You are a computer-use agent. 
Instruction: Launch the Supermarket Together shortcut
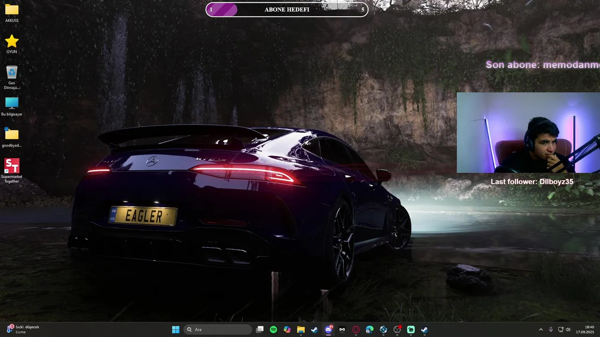pyautogui.click(x=12, y=170)
